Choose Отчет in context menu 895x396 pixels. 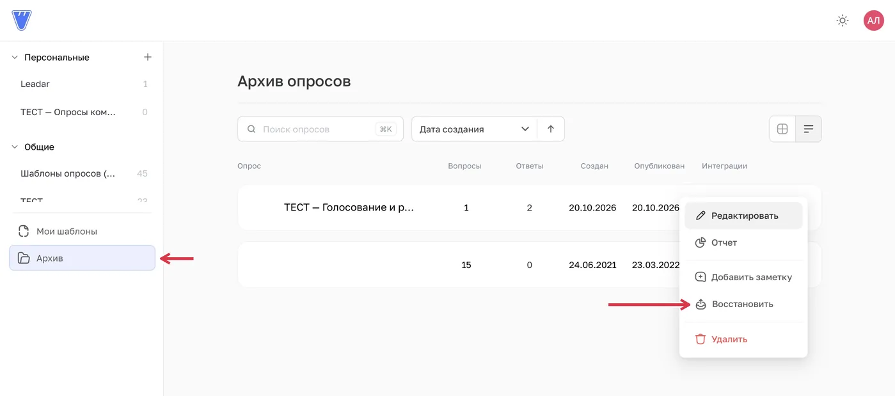pyautogui.click(x=743, y=242)
